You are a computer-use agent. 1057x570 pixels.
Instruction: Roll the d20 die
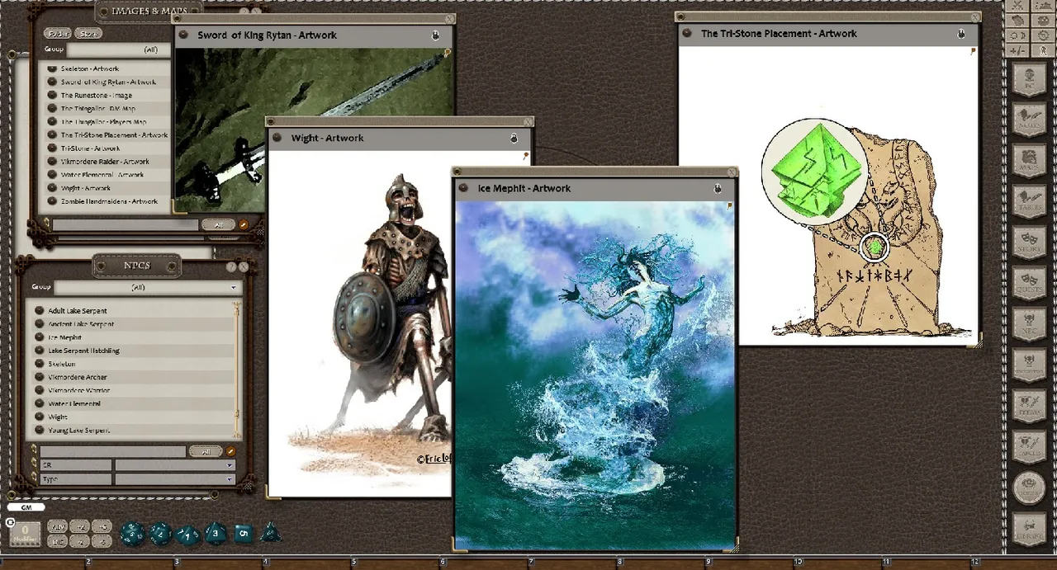pos(132,534)
